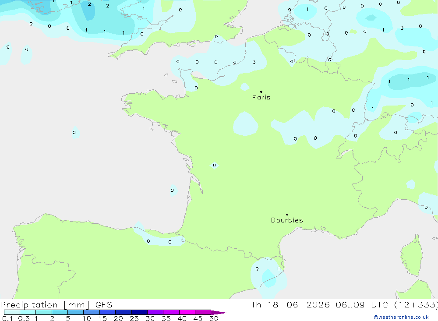Select the 45–50 mm legend swatch
The width and height of the screenshot is (438, 321).
tap(203, 312)
